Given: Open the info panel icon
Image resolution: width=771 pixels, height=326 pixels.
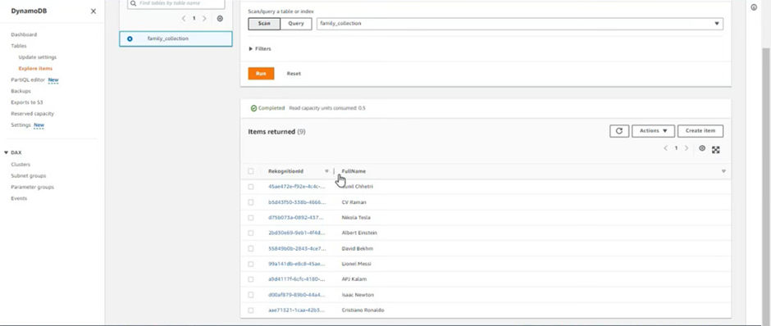Looking at the screenshot, I should (754, 7).
